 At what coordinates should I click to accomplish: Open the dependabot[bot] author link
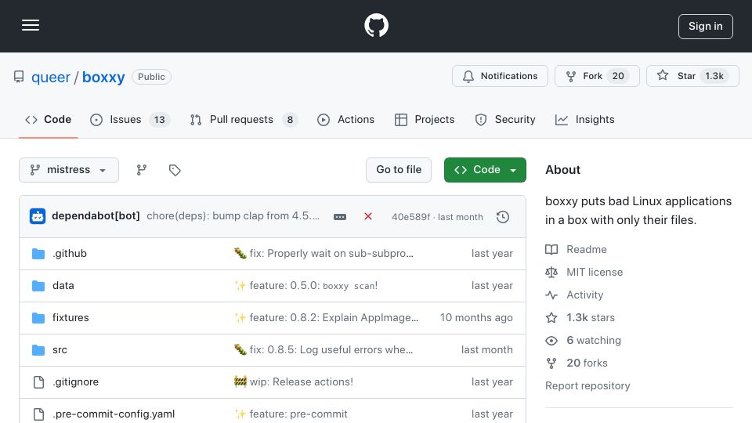point(96,216)
